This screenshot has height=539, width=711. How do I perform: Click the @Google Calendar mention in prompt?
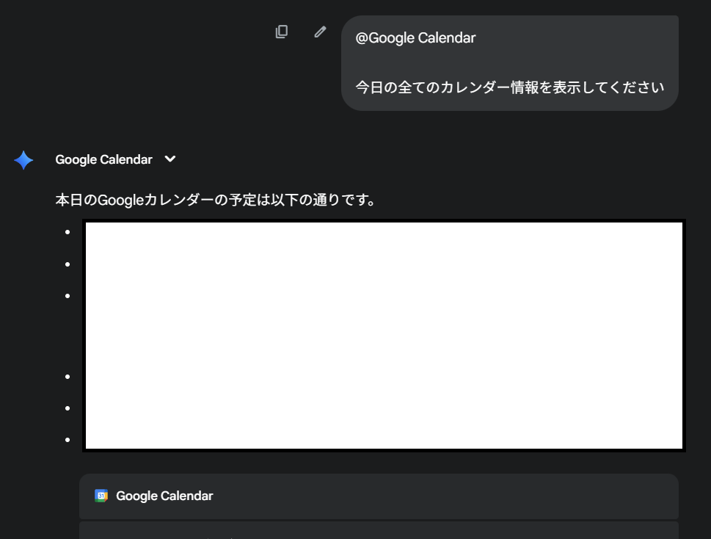[x=415, y=37]
